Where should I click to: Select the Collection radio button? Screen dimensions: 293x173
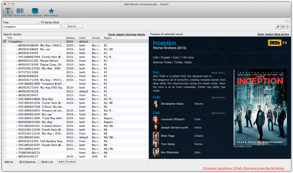click(21, 162)
